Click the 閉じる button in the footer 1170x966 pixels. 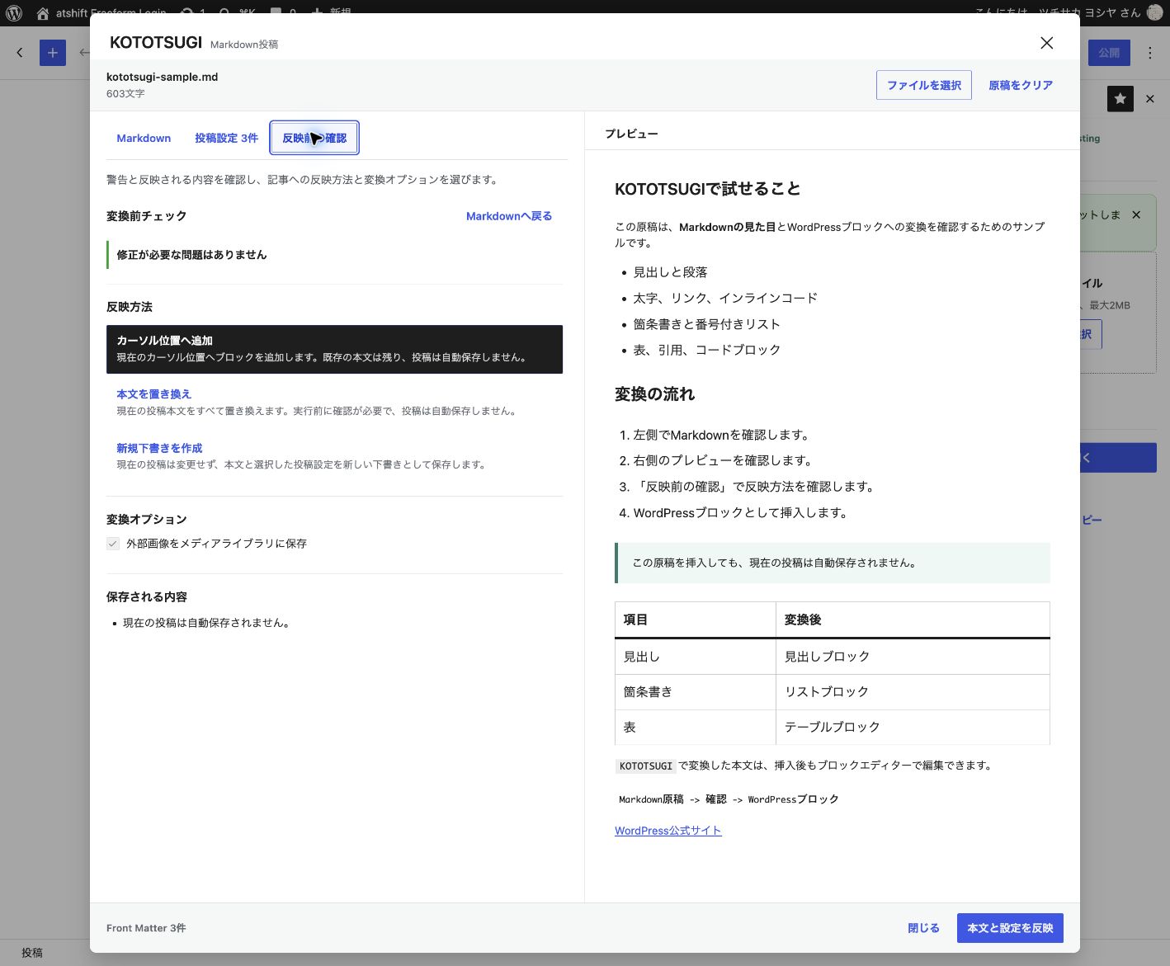tap(923, 928)
